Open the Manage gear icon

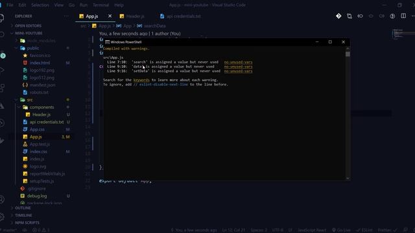tap(2, 217)
